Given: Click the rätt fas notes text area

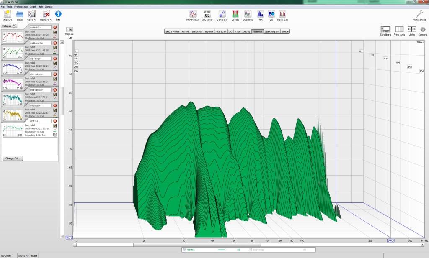Looking at the screenshot, I should point(30,146).
